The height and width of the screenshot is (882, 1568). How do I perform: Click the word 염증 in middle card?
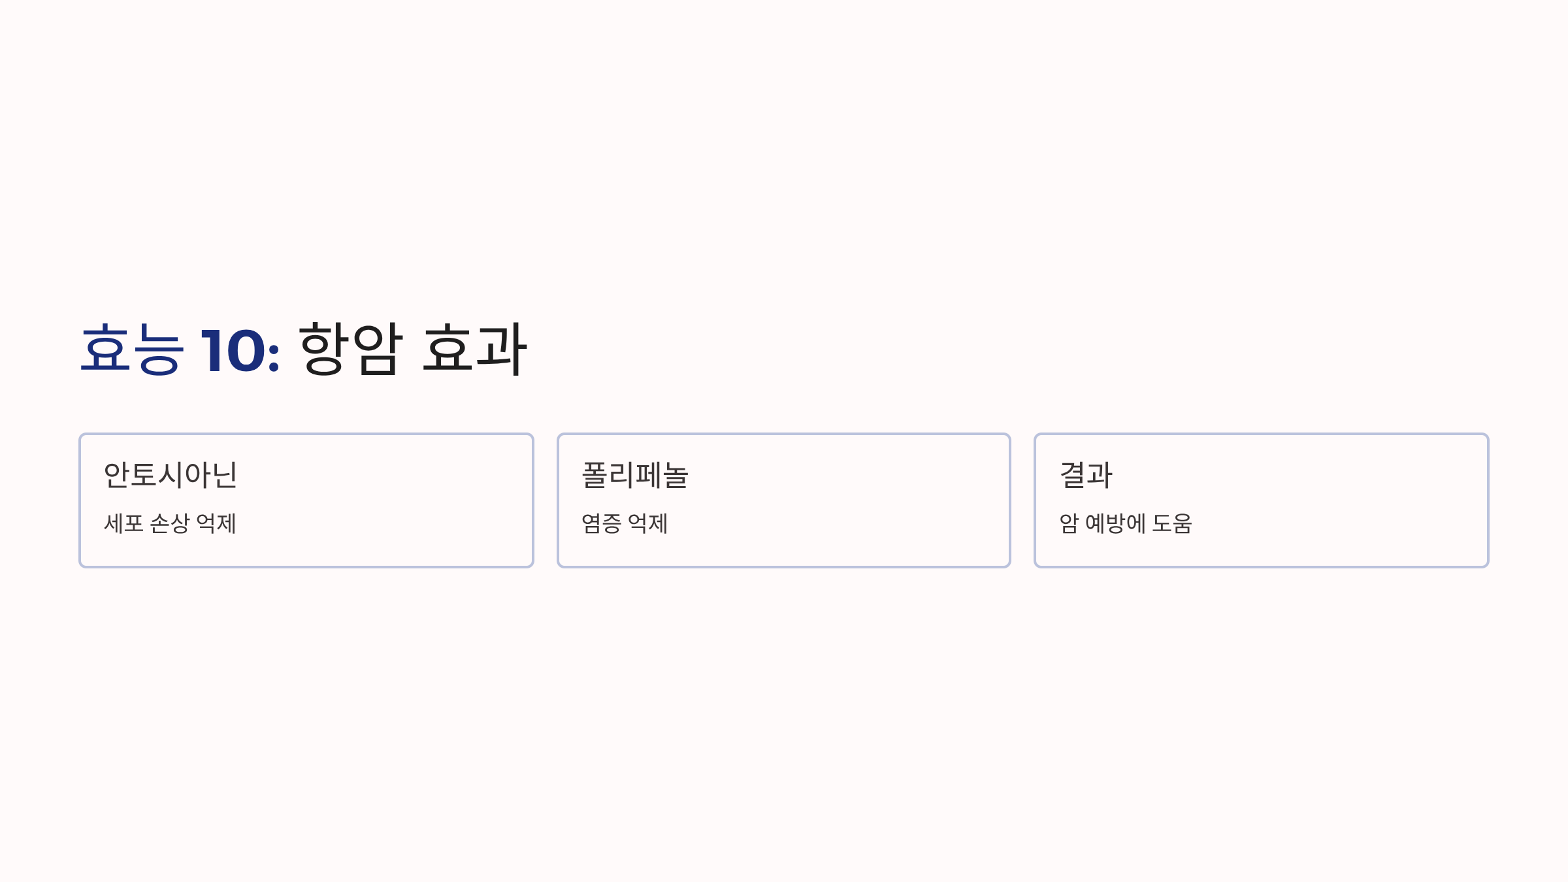(x=602, y=523)
